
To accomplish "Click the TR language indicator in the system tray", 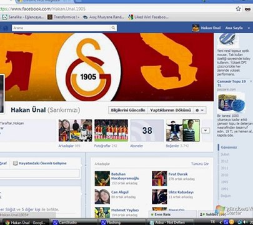I will [x=213, y=222].
